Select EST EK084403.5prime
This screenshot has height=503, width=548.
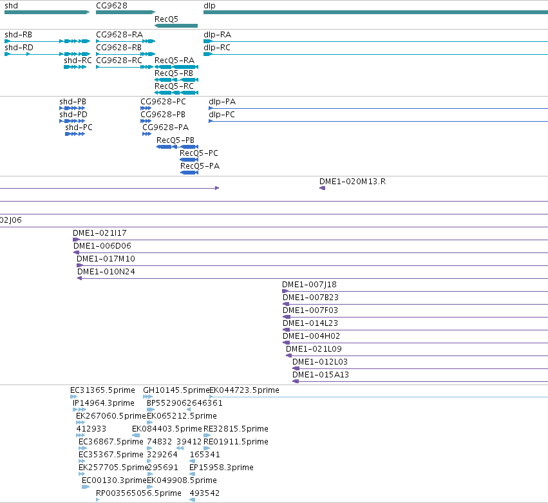(x=167, y=430)
